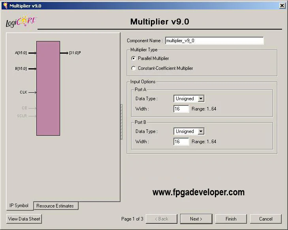Click the greyed CE port pin

(32, 108)
